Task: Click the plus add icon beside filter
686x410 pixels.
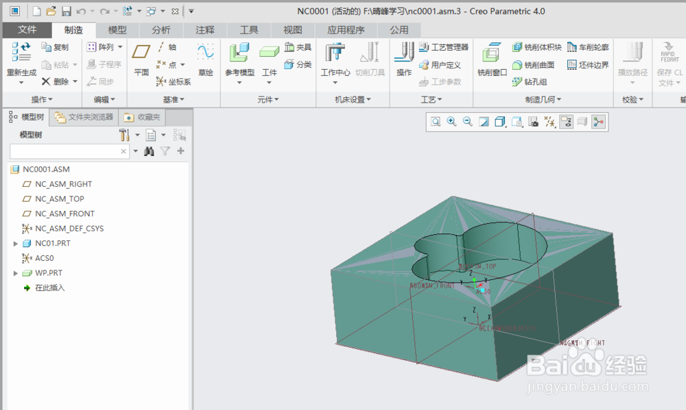Action: 180,151
